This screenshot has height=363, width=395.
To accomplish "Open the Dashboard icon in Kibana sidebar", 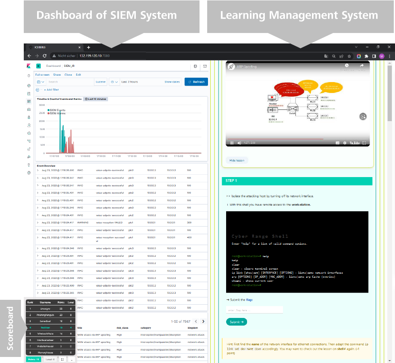I will click(x=29, y=101).
